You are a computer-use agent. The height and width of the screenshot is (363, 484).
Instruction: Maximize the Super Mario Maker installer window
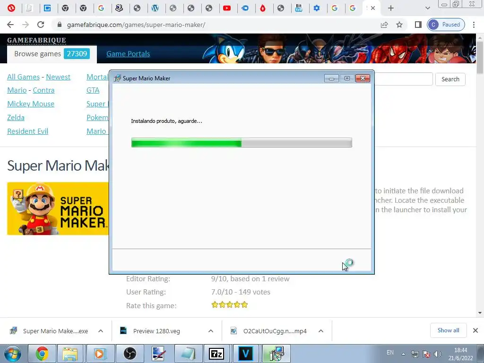tap(347, 78)
